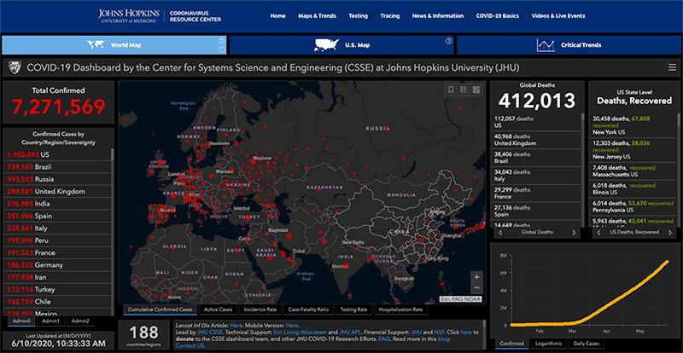The height and width of the screenshot is (353, 683).
Task: Zoom out the map with minus button
Action: pos(476,289)
